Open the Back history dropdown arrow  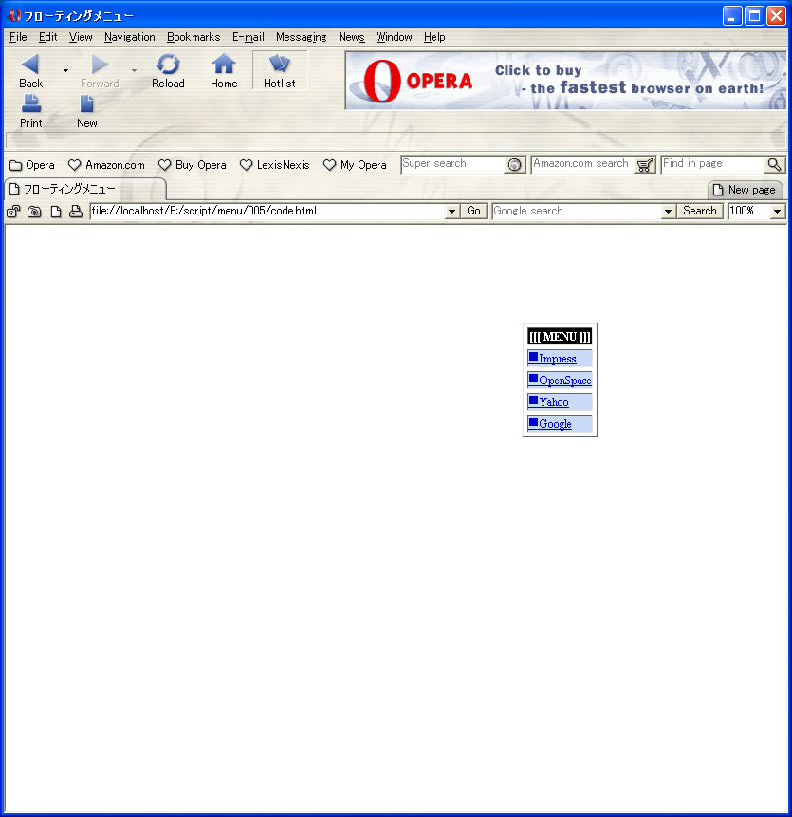pos(65,70)
